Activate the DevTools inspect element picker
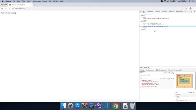196x110 pixels. pyautogui.click(x=141, y=12)
